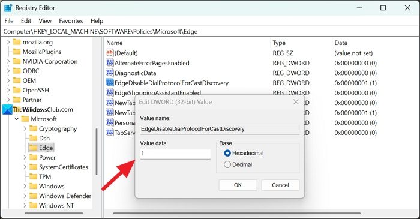Collapse the Microsoft key
420x219 pixels.
click(x=17, y=119)
